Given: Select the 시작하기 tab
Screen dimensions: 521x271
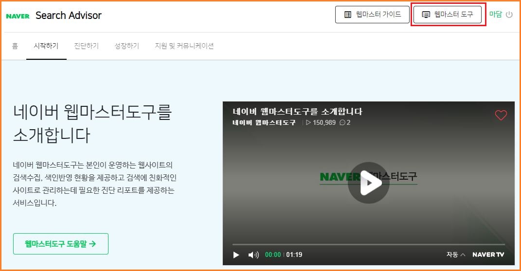Looking at the screenshot, I should 46,46.
